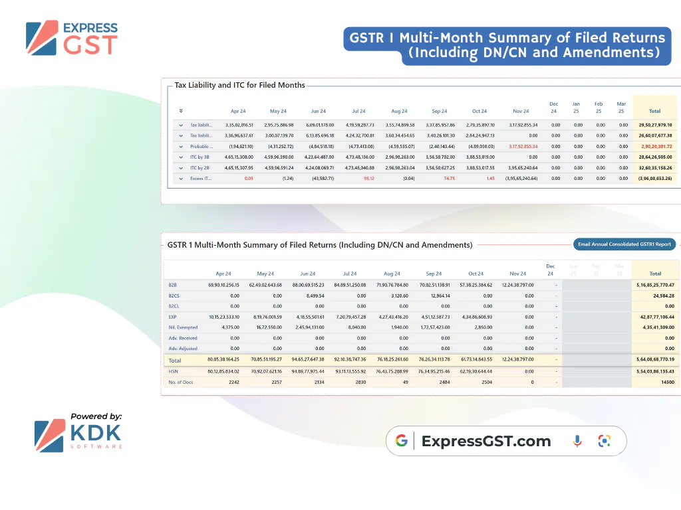Click the GSTR 1 Multi-Month Summary section heading
The image size is (681, 510).
320,244
